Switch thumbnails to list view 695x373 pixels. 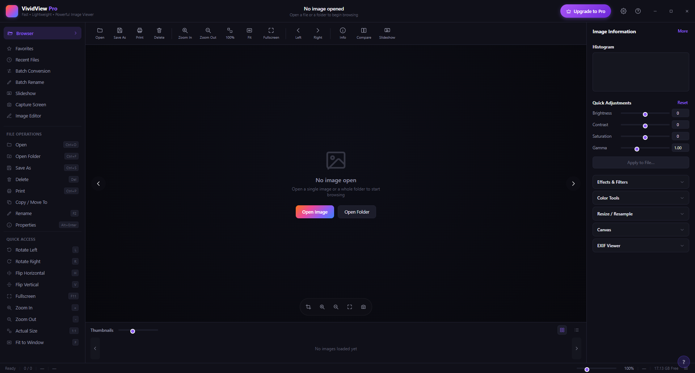pyautogui.click(x=577, y=330)
